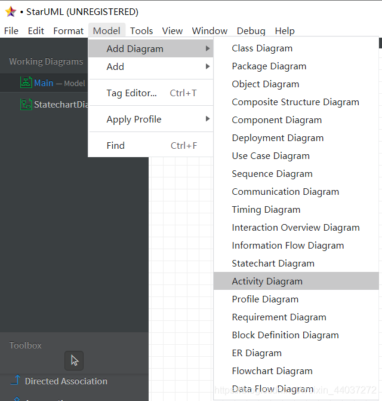Add an Information Flow Diagram
Viewport: 382px width, 401px height.
[x=296, y=245]
